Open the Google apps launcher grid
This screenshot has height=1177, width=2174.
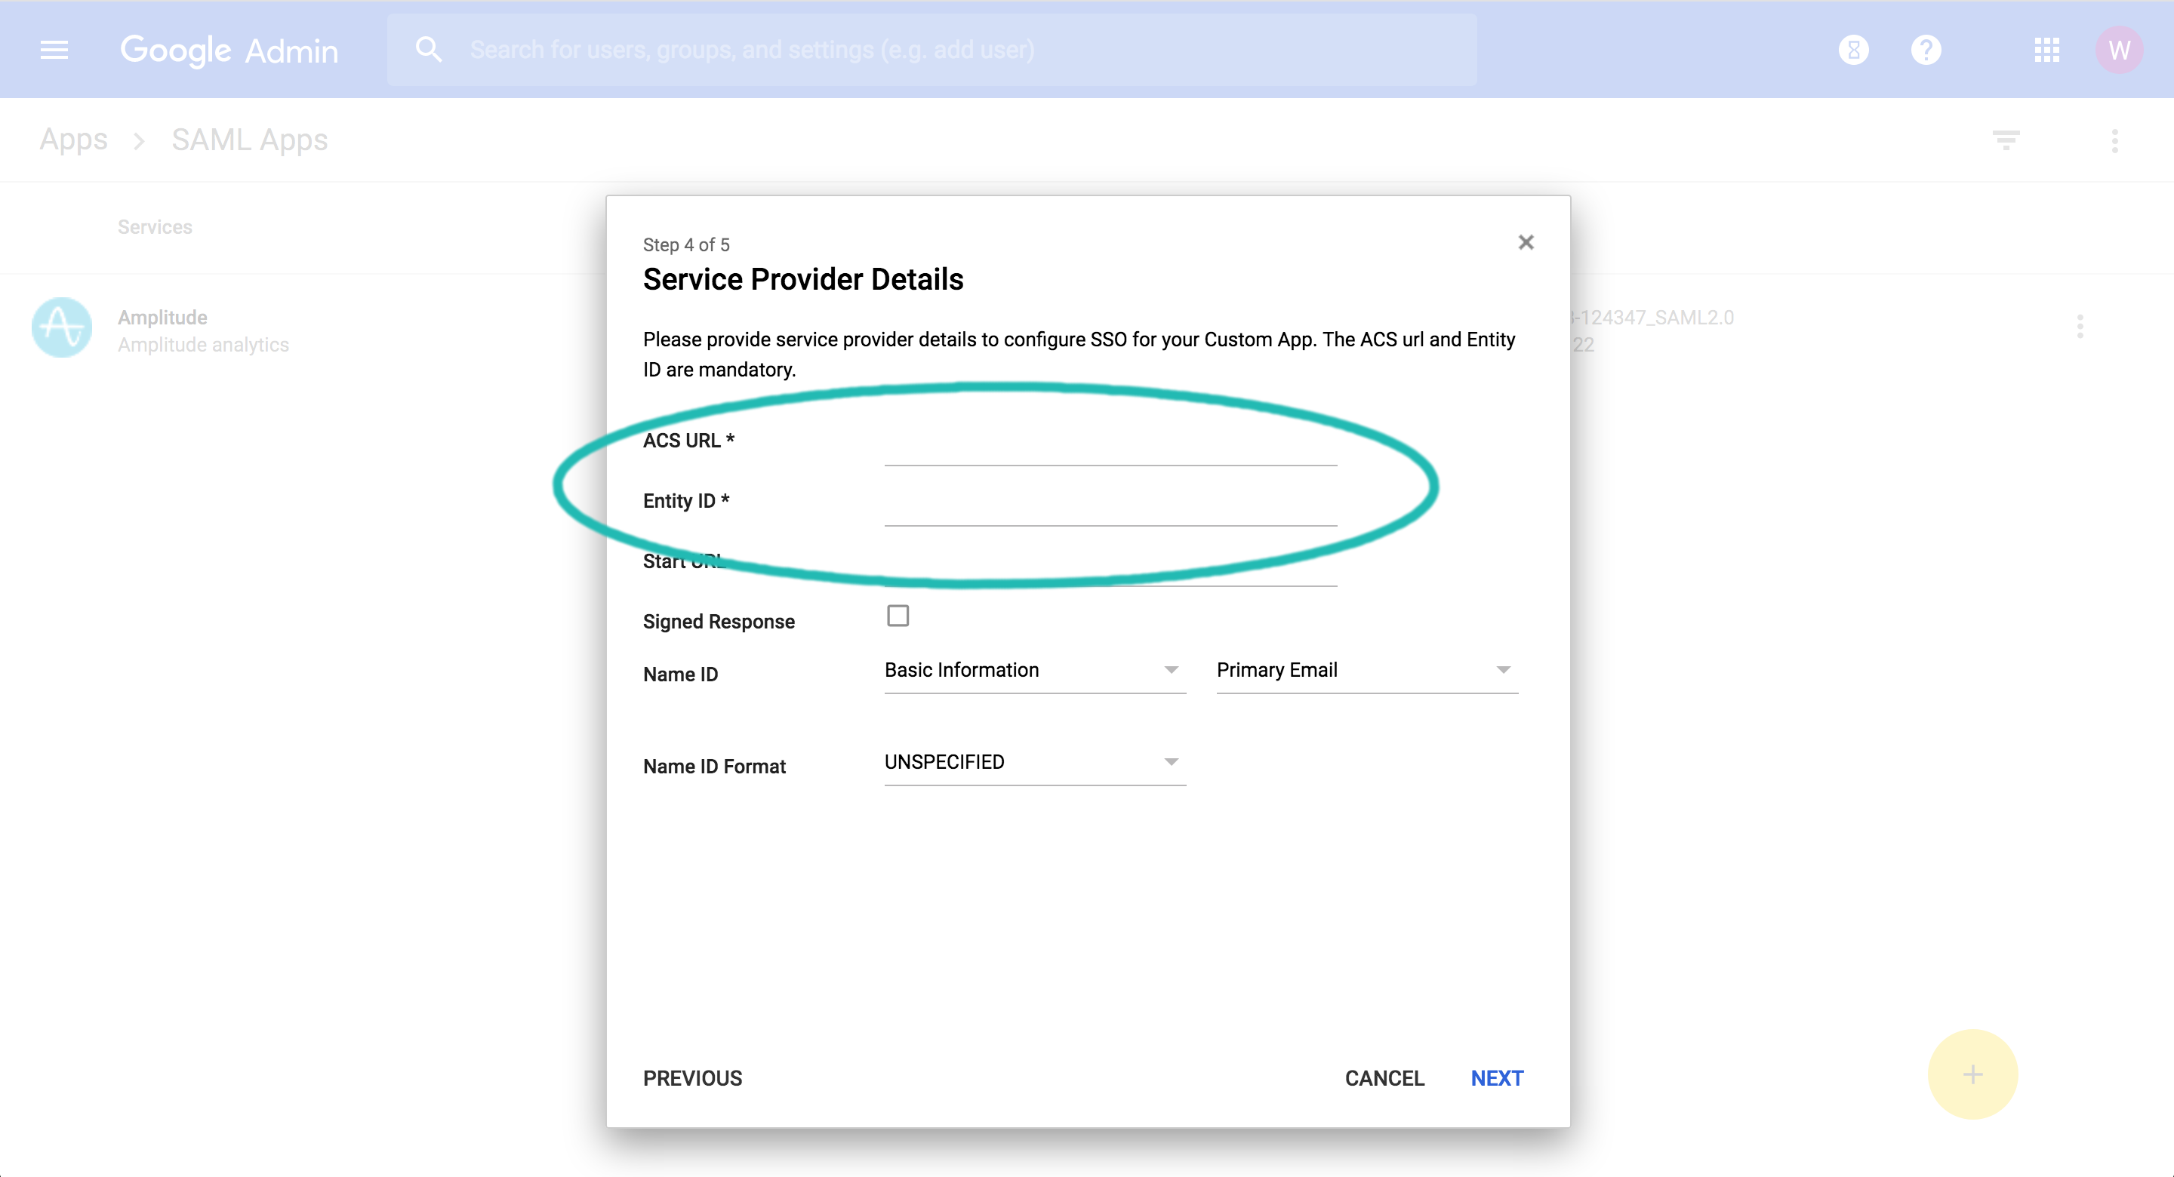pos(2047,50)
